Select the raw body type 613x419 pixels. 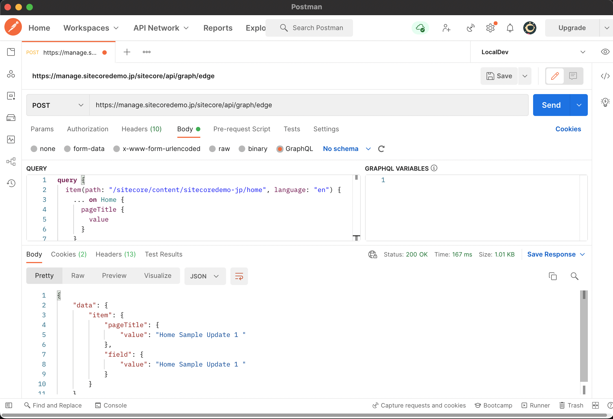pos(212,149)
